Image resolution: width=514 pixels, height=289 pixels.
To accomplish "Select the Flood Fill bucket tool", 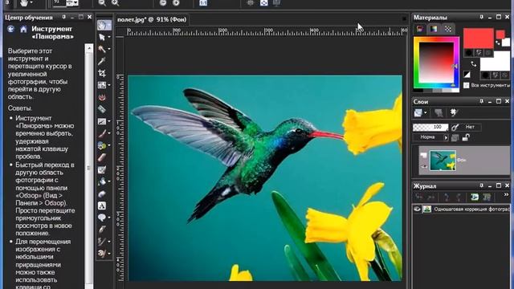I will pyautogui.click(x=102, y=181).
